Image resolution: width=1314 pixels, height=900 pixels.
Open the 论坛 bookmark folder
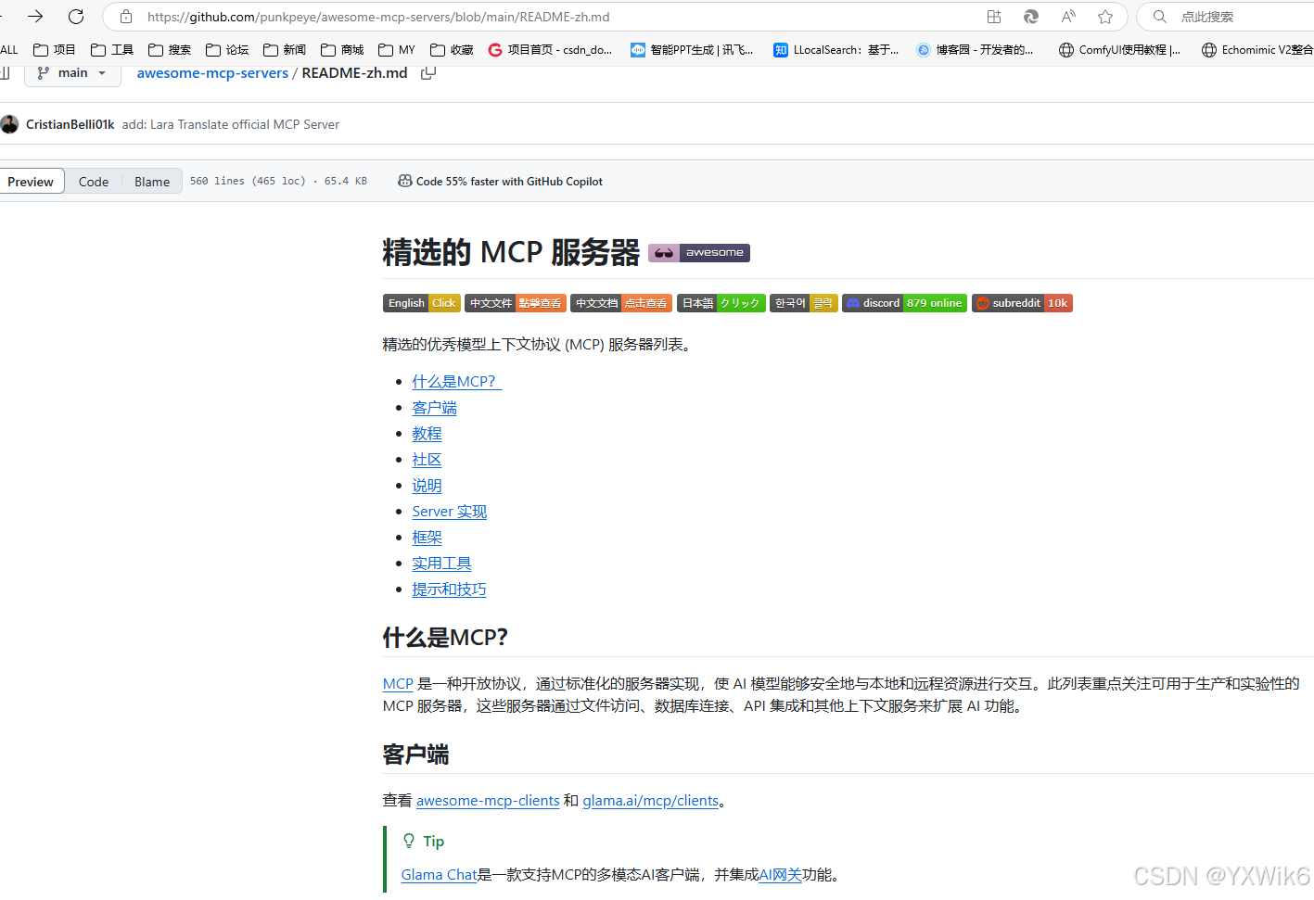pos(226,50)
